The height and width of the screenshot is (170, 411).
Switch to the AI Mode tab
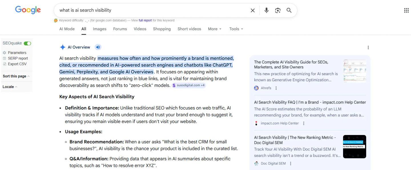click(x=67, y=29)
